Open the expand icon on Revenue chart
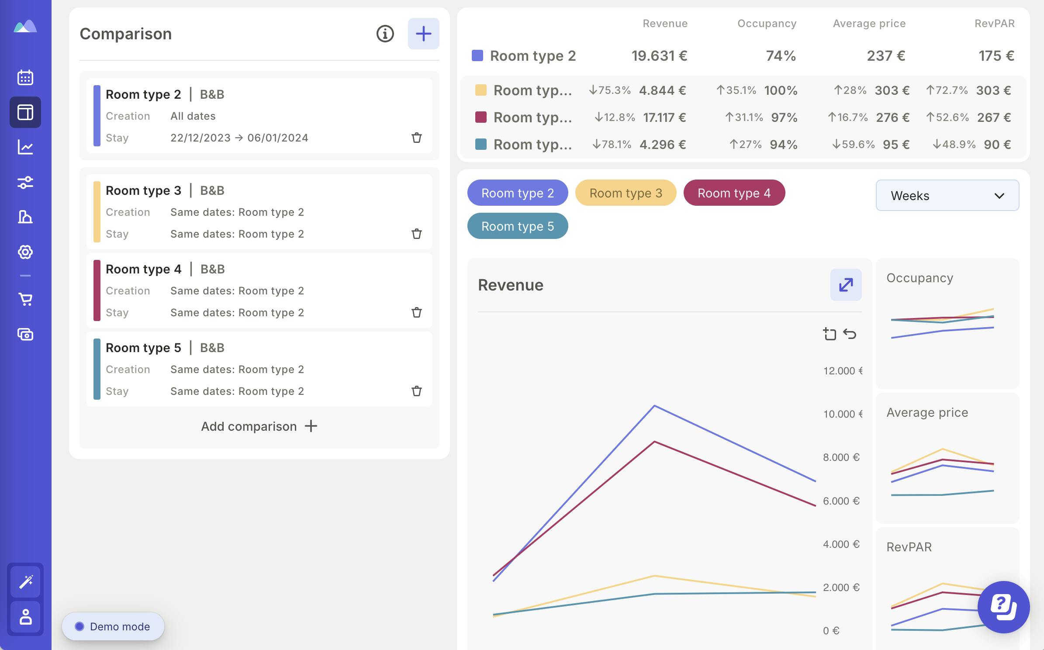Image resolution: width=1044 pixels, height=650 pixels. coord(846,284)
